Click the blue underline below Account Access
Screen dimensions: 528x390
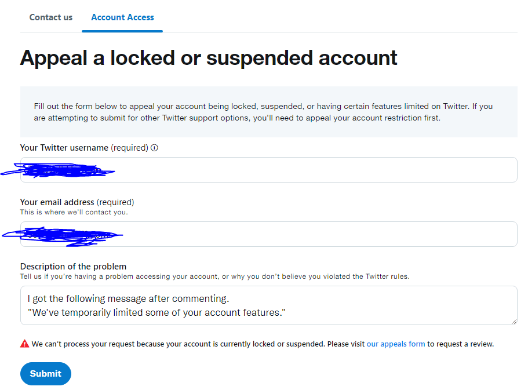click(122, 31)
